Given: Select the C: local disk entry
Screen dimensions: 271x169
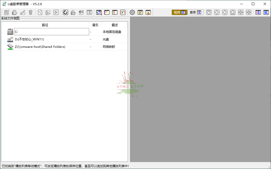Looking at the screenshot, I should [51, 31].
